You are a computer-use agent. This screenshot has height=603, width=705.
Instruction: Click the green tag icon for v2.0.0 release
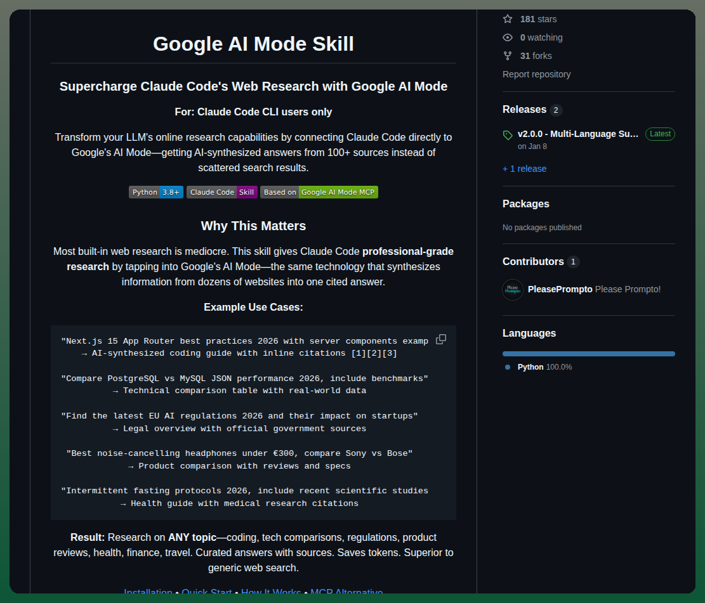[x=508, y=135]
